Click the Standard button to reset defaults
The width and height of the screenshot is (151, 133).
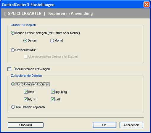(25, 125)
